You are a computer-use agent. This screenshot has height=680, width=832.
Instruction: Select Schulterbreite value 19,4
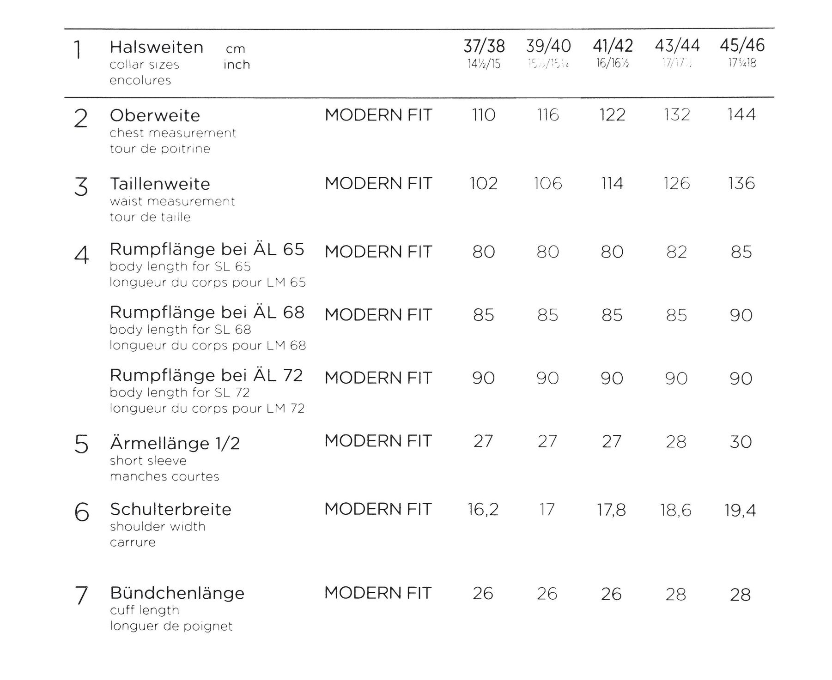(x=741, y=510)
